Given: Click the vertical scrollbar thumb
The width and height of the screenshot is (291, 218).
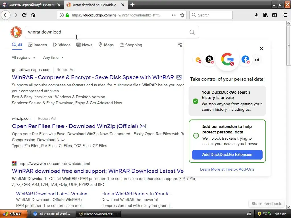Looking at the screenshot, I should pos(289,46).
